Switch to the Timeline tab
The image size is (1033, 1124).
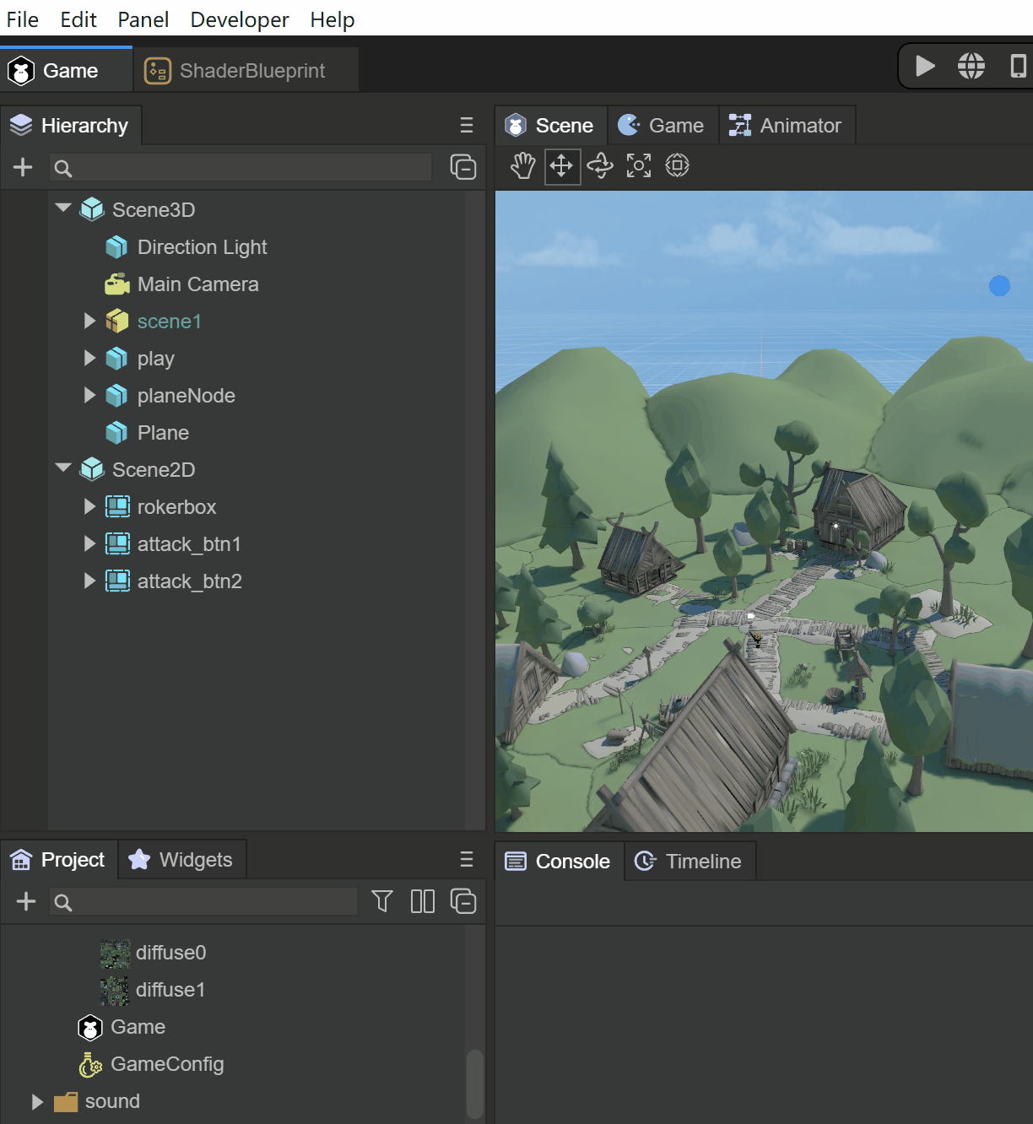tap(690, 862)
